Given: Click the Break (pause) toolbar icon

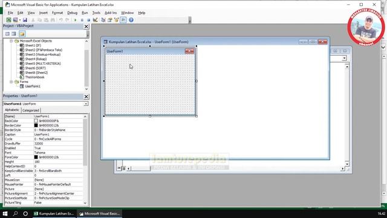Looking at the screenshot, I should click(82, 20).
